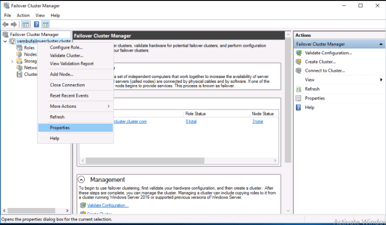Collapse the vembufailovercluster tree node

[5, 41]
